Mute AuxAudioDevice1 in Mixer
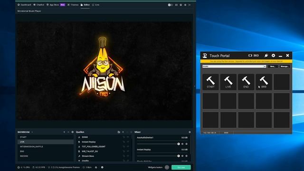Image resolution: width=304 pixels, height=171 pixels. pos(182,144)
